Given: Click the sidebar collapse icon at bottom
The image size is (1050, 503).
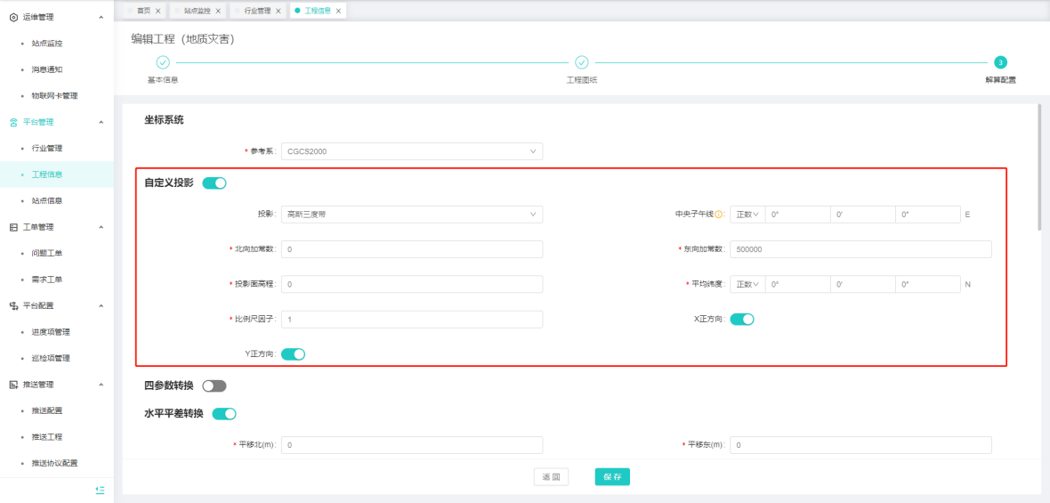Looking at the screenshot, I should [x=101, y=491].
